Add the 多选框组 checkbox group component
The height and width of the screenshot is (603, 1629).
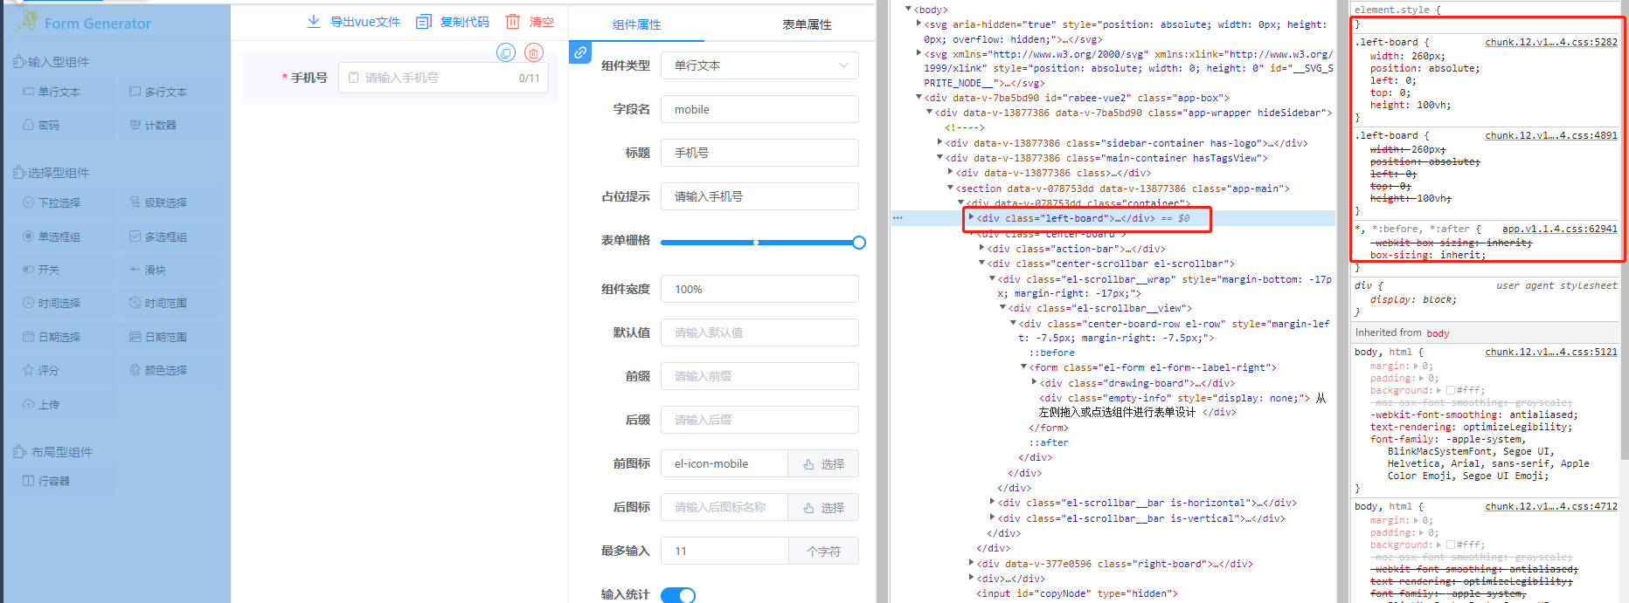(x=169, y=236)
